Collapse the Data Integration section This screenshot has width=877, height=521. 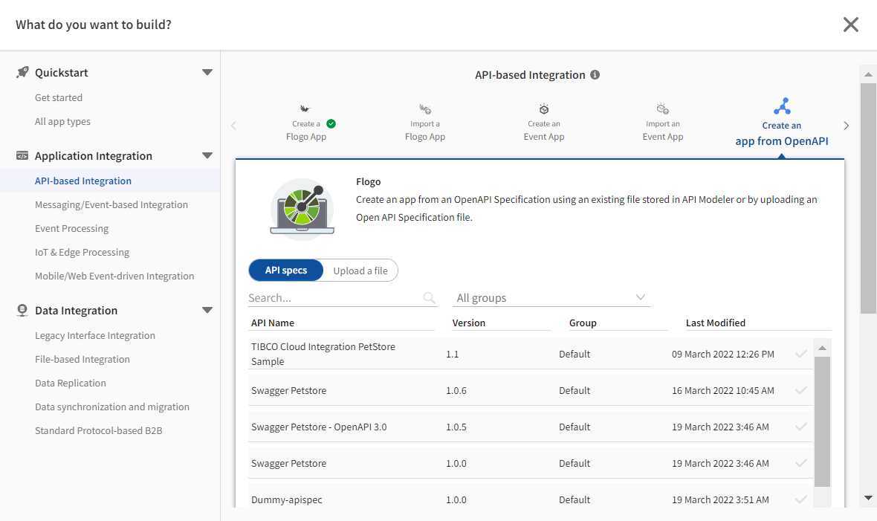tap(207, 310)
